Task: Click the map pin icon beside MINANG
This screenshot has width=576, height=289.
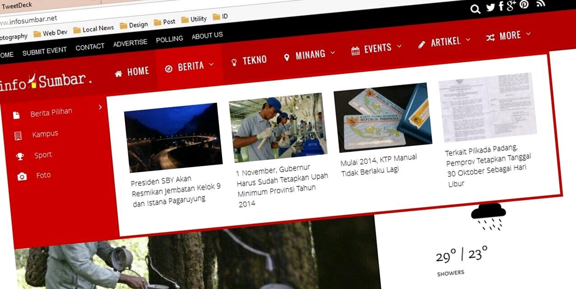Action: [286, 57]
